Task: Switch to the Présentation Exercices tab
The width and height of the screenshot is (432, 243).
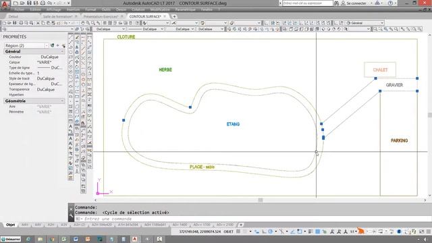Action: pyautogui.click(x=101, y=16)
